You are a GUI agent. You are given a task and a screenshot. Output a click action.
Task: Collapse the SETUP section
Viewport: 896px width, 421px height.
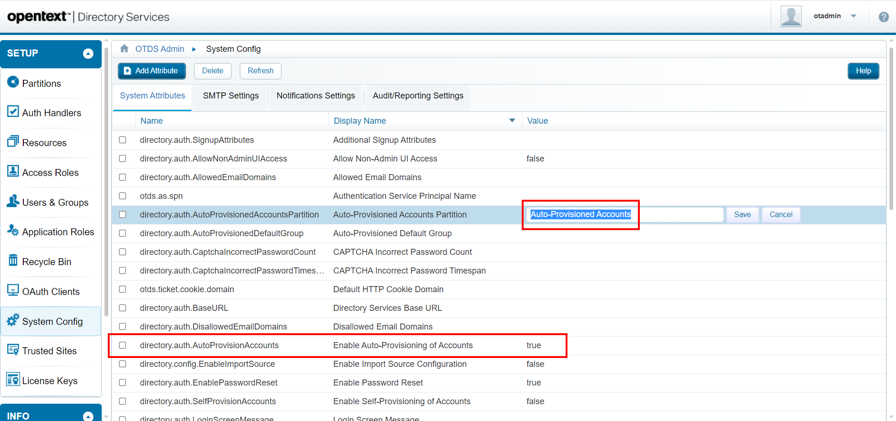pyautogui.click(x=88, y=54)
